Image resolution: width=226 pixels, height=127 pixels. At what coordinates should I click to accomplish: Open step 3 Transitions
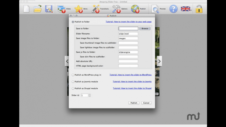pos(100,9)
